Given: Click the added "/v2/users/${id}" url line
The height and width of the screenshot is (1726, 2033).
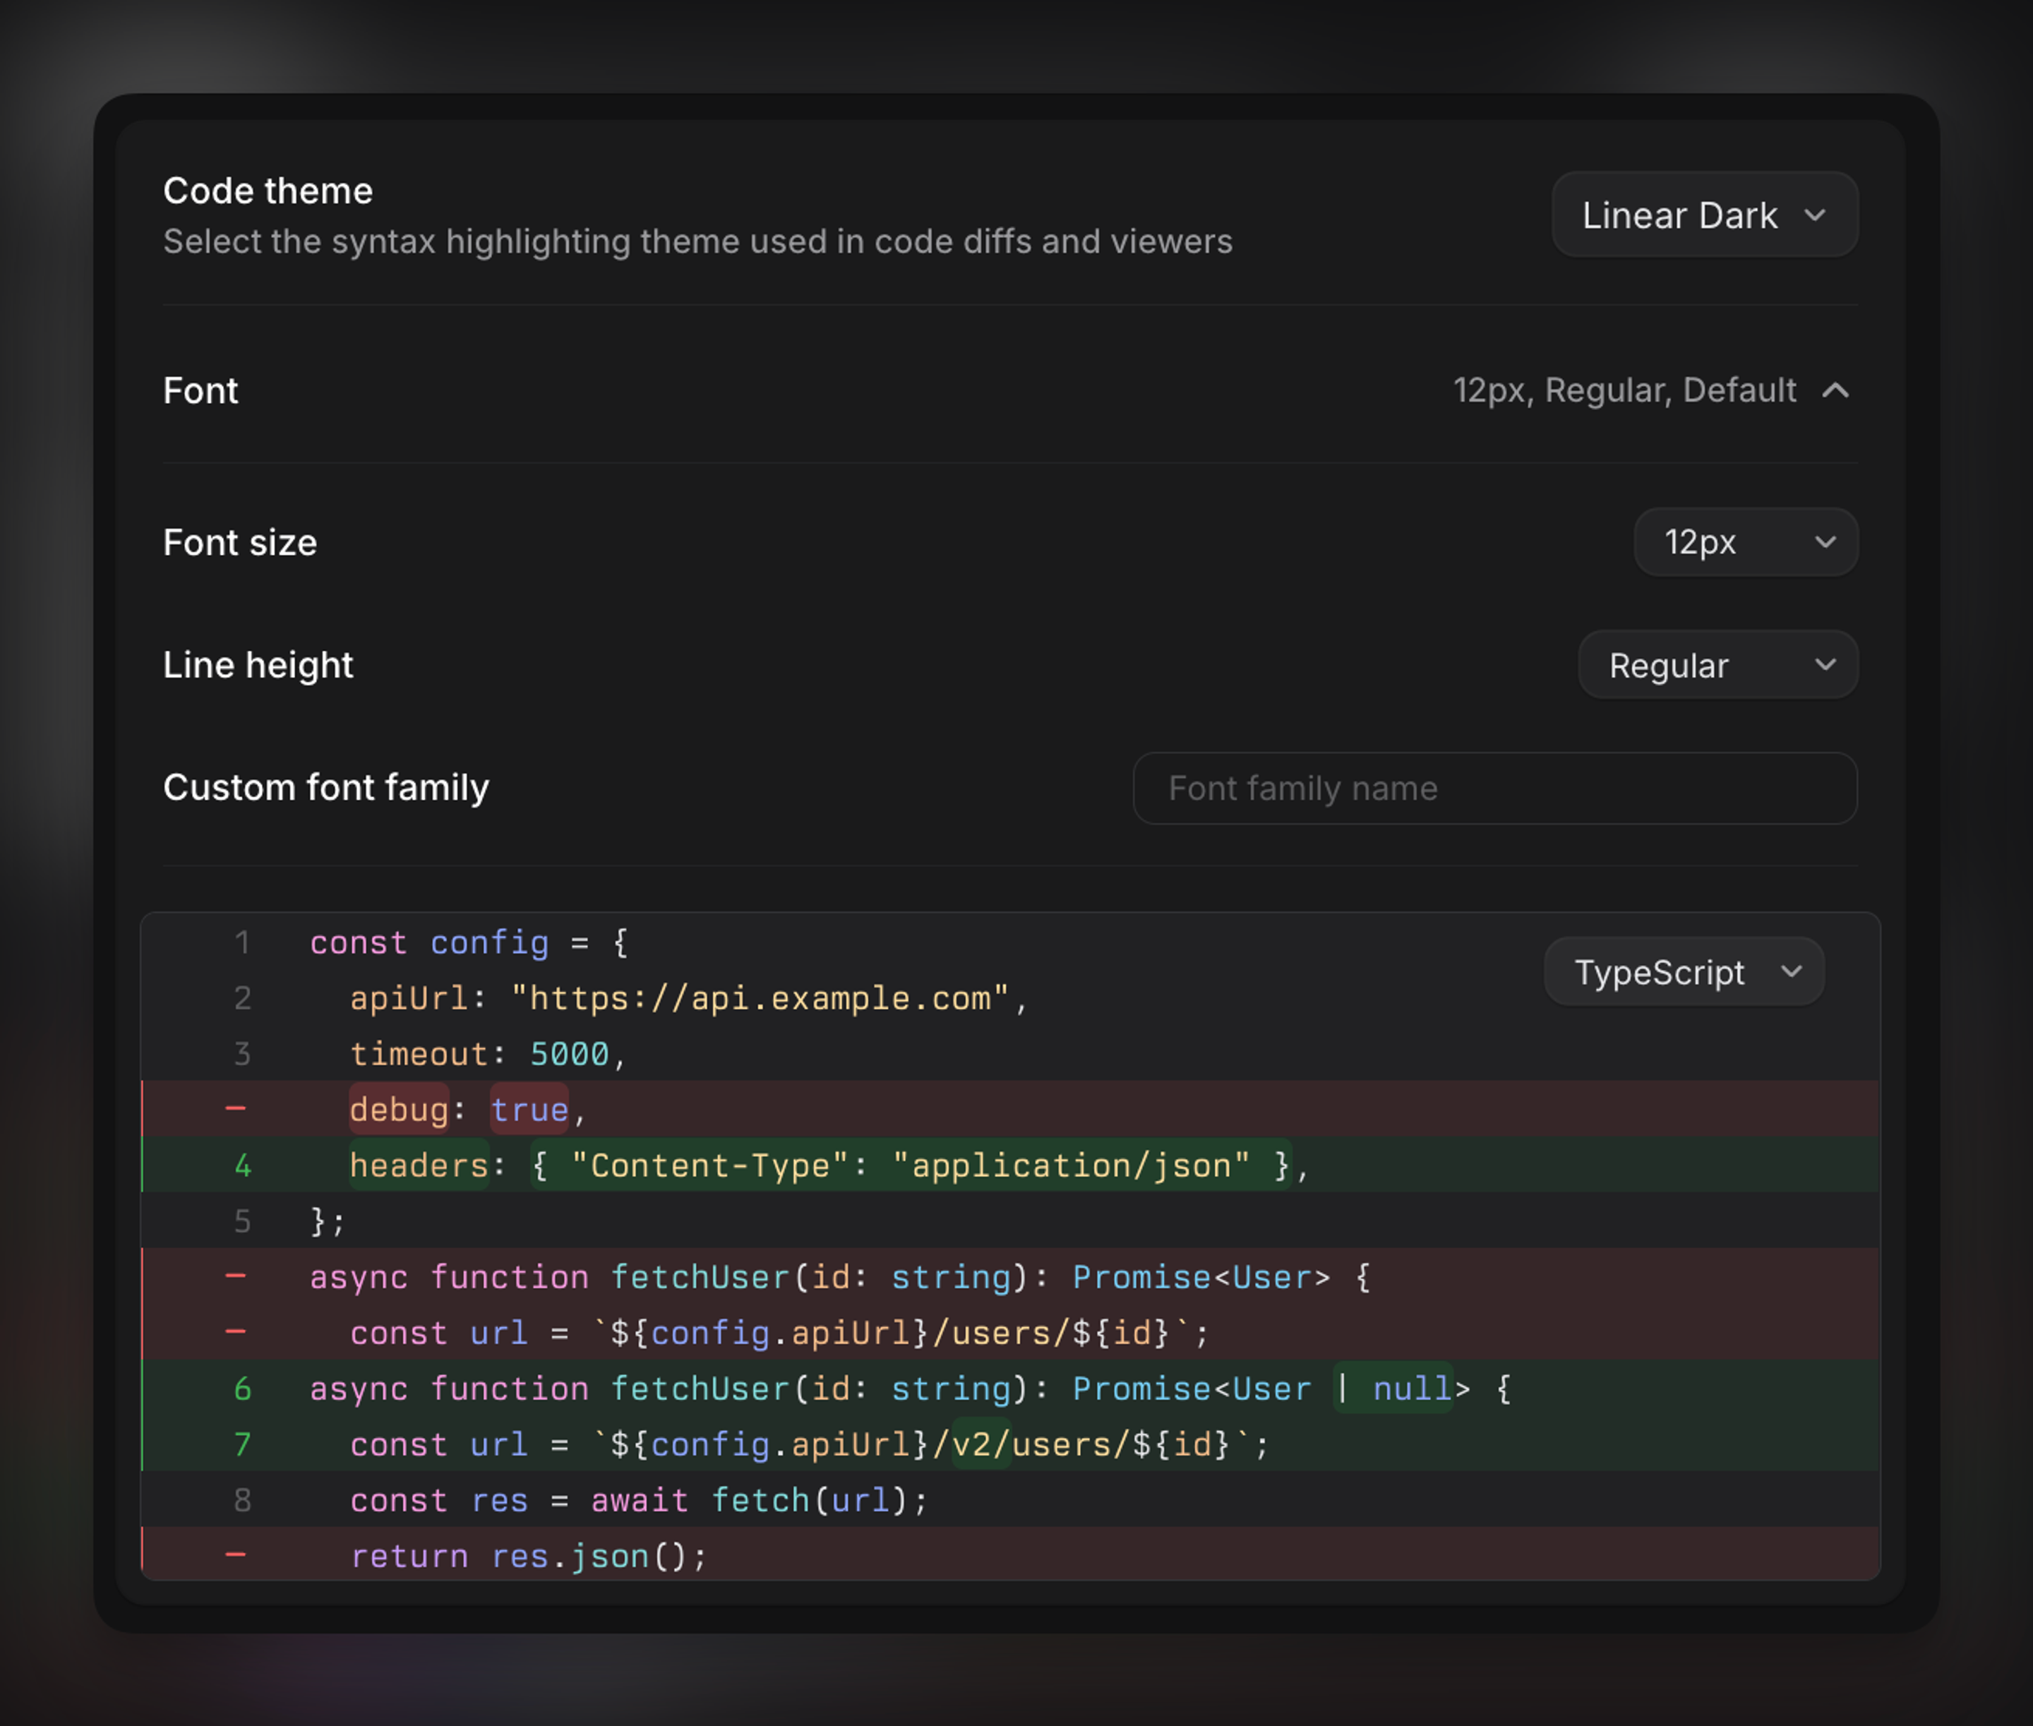Looking at the screenshot, I should [1009, 1444].
